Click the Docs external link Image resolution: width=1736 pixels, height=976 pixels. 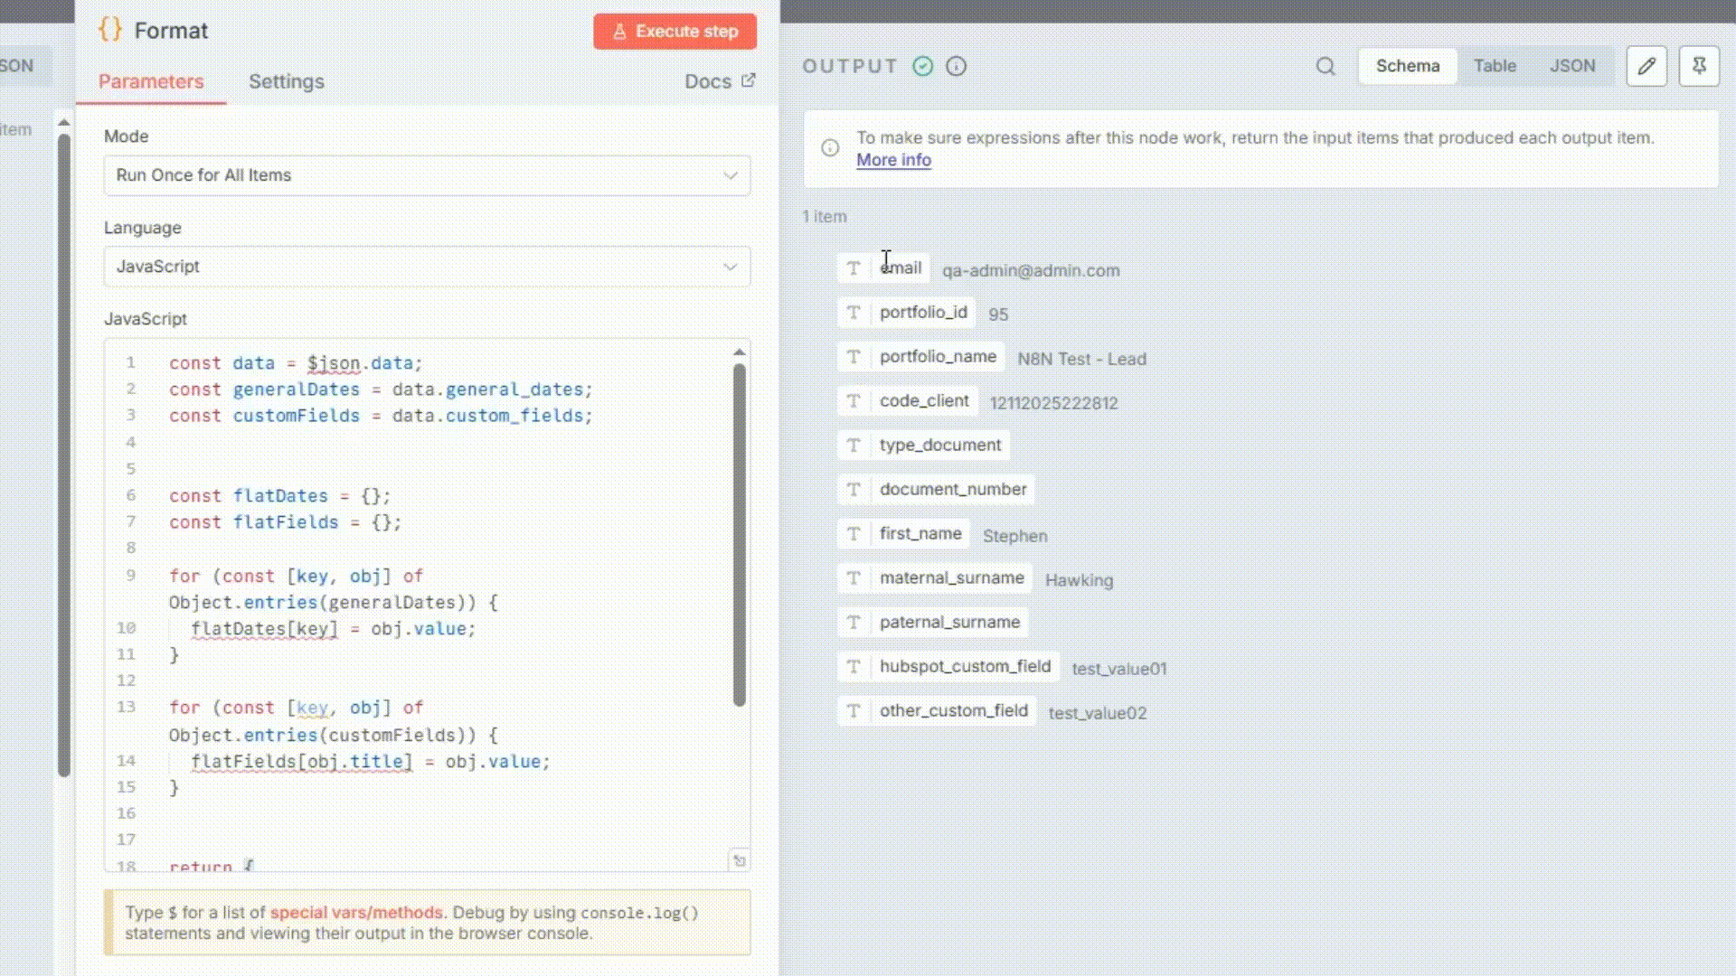[x=720, y=81]
